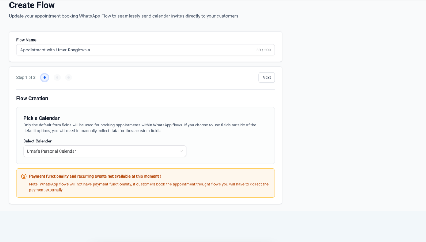
Task: Click the note about collecting payment externally
Action: [x=148, y=187]
